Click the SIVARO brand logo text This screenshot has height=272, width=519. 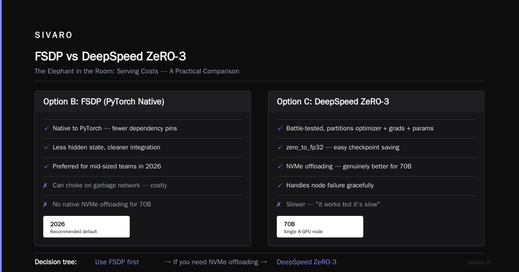coord(54,35)
